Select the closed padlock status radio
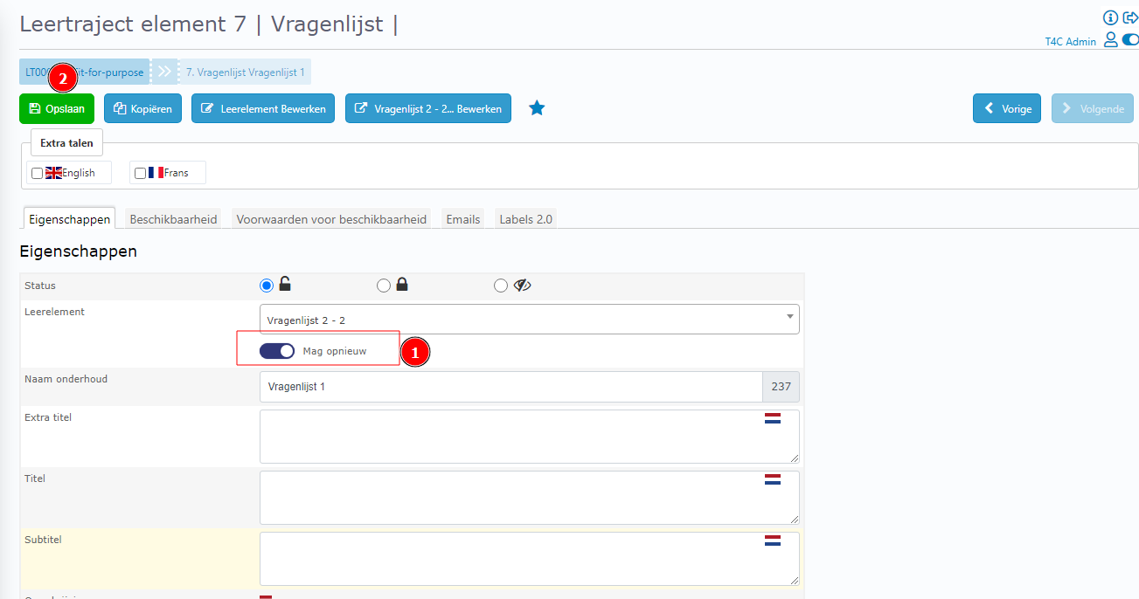The width and height of the screenshot is (1139, 599). point(383,286)
